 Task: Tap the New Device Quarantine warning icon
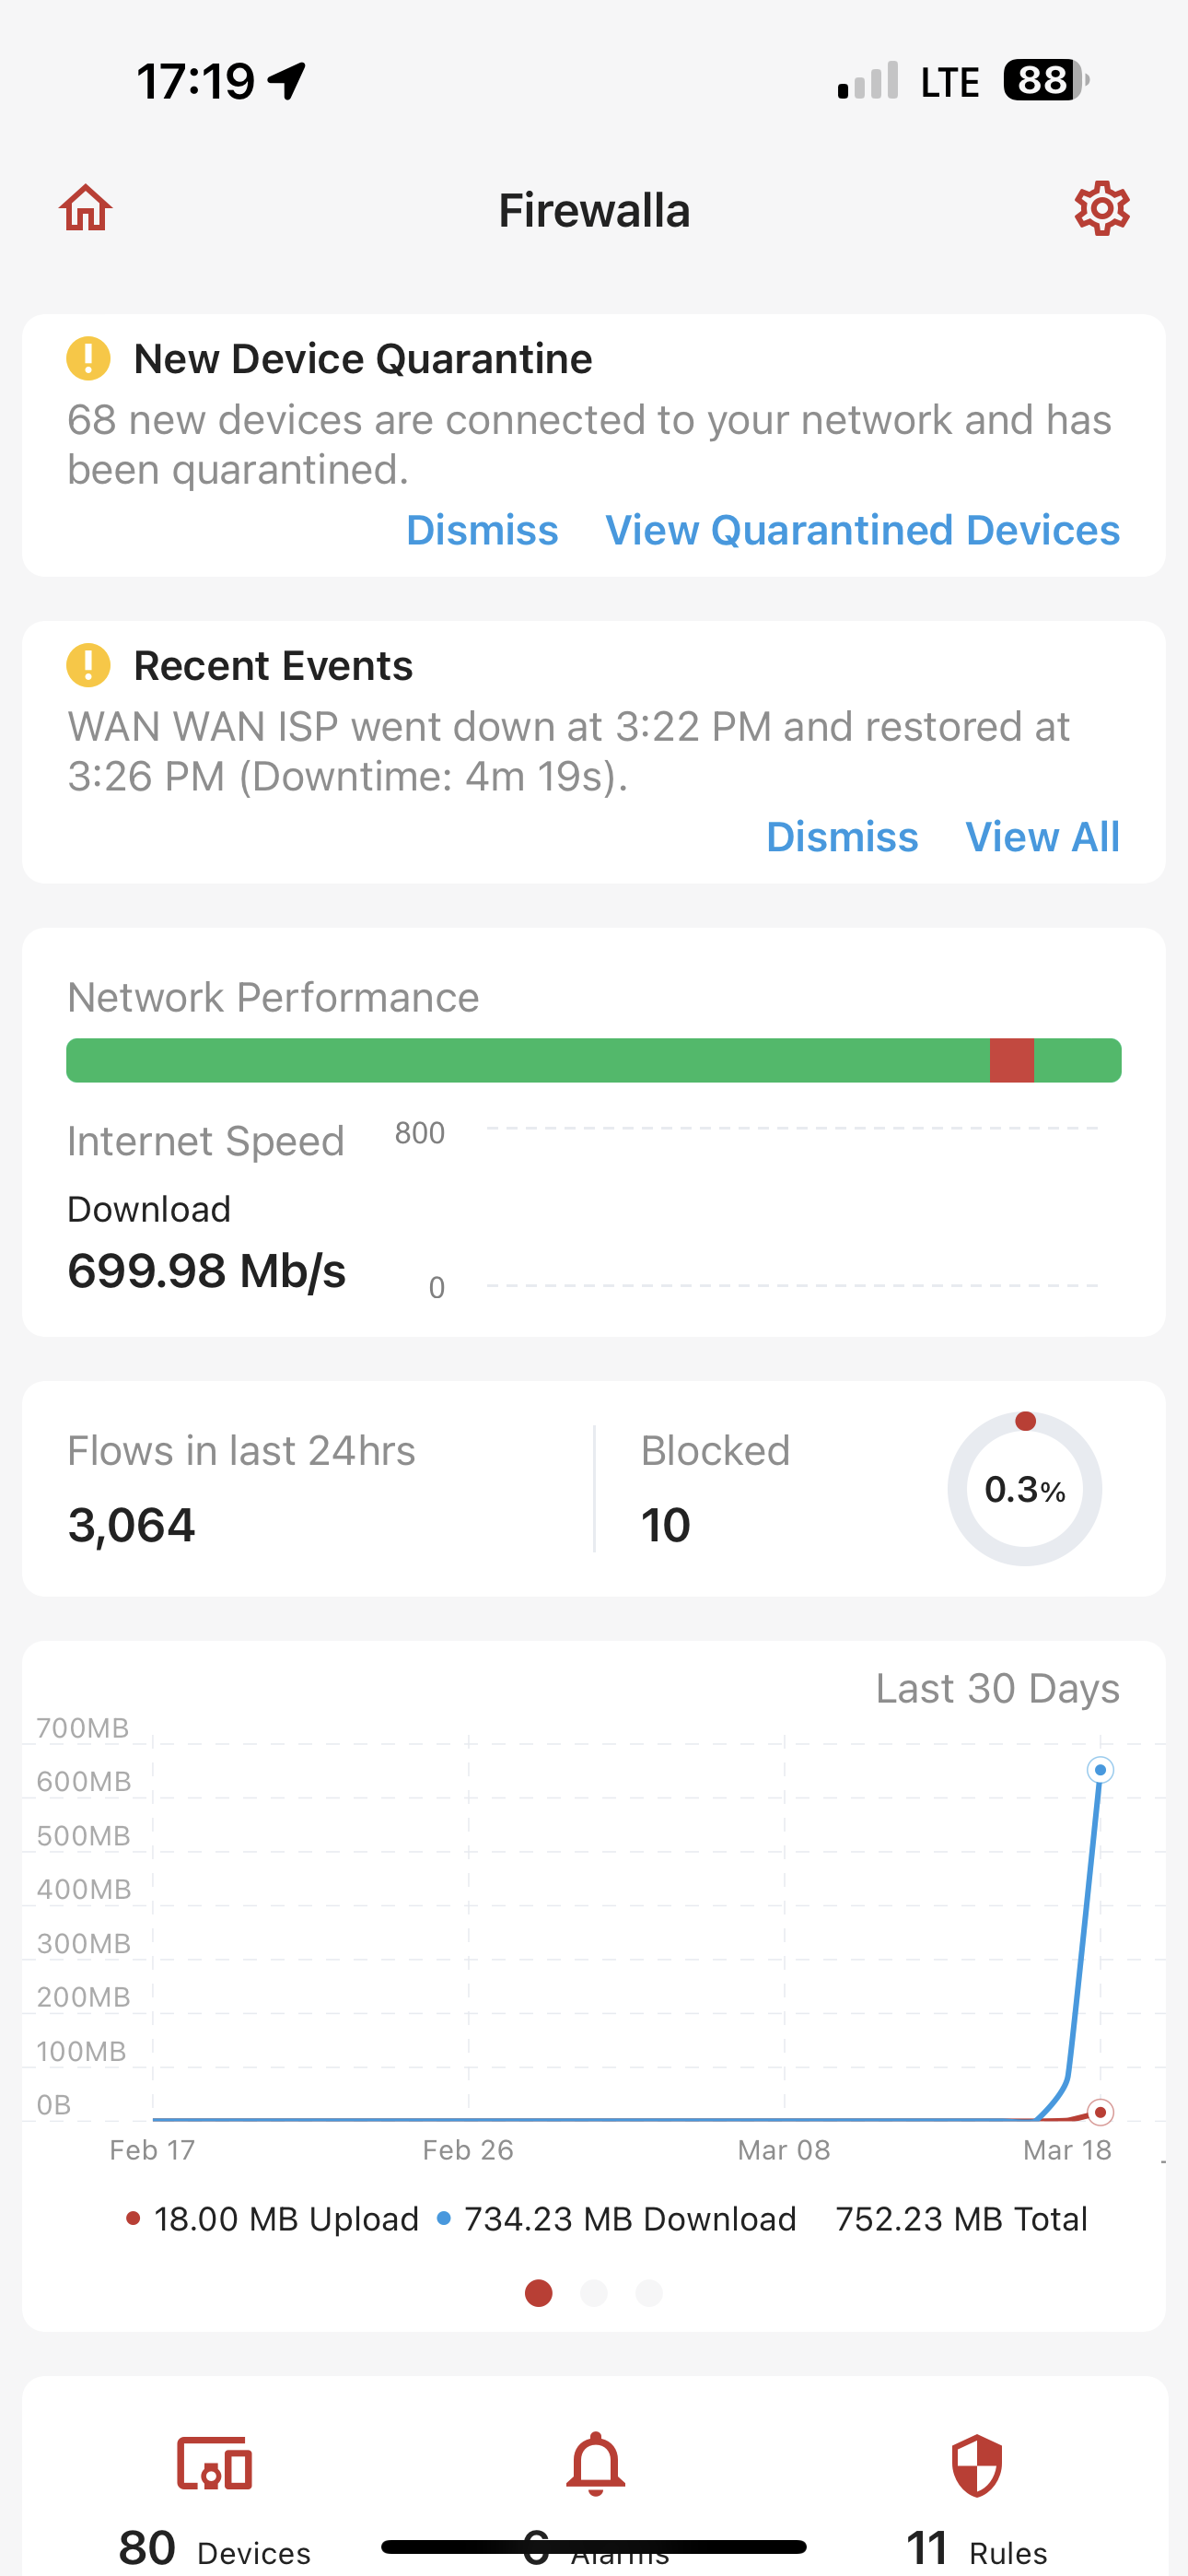[88, 358]
